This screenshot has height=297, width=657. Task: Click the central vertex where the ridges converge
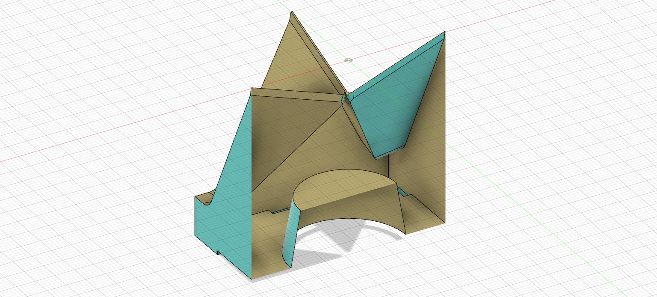(x=346, y=95)
